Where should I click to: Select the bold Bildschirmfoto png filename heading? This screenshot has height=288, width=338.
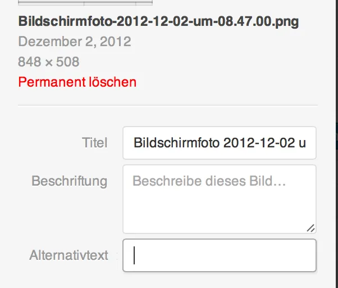coord(158,21)
